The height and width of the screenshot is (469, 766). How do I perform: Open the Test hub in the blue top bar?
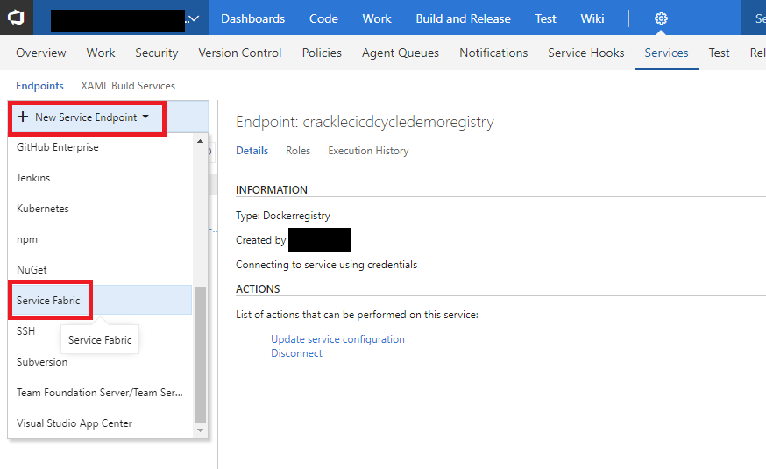545,18
